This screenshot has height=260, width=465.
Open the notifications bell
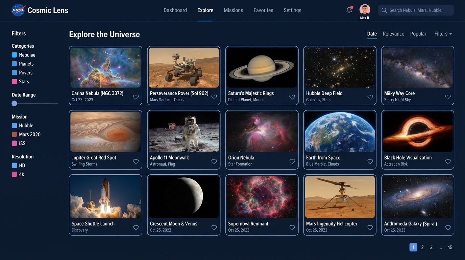click(349, 10)
